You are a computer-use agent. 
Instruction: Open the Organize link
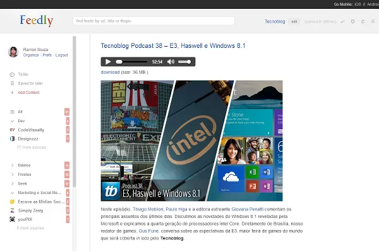pyautogui.click(x=31, y=55)
